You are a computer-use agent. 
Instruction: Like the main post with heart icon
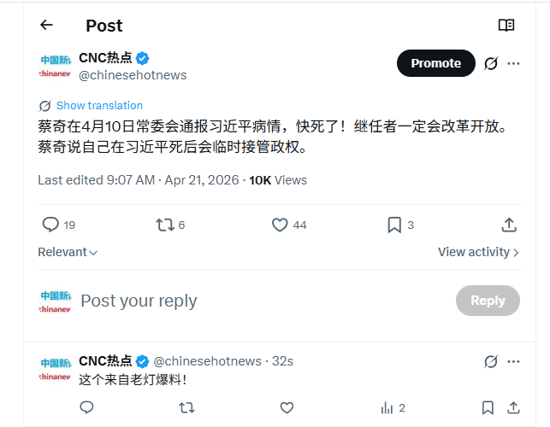tap(280, 225)
